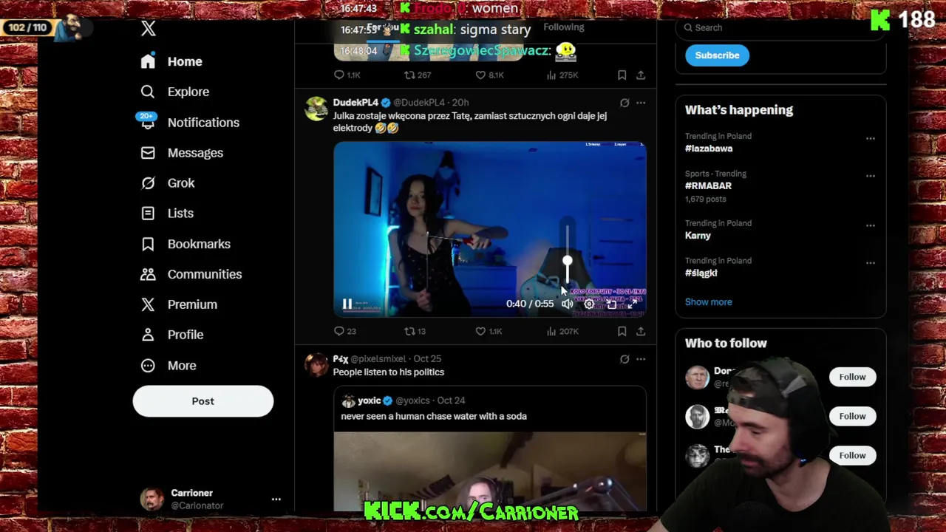Screen dimensions: 946x532
Task: Open P4x profile avatar
Action: (x=316, y=364)
